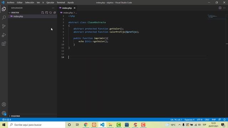This screenshot has height=128, width=228.
Task: Switch input language via ESP
Action: (204, 125)
